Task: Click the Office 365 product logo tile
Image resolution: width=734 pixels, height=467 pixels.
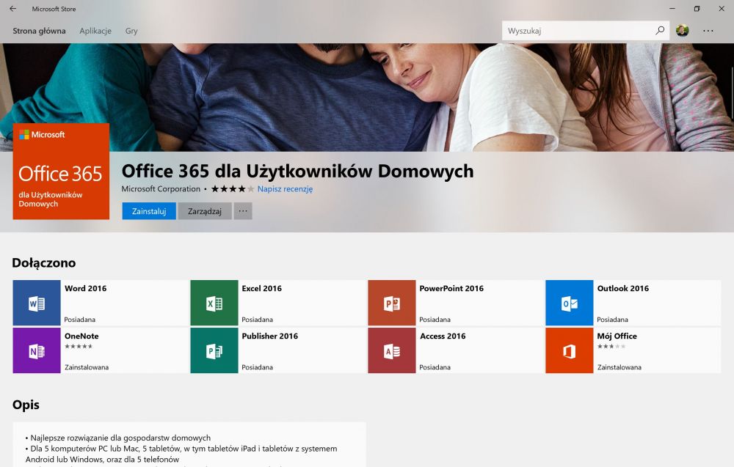Action: point(61,171)
